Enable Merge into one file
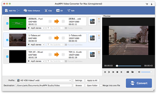 pos(101,85)
